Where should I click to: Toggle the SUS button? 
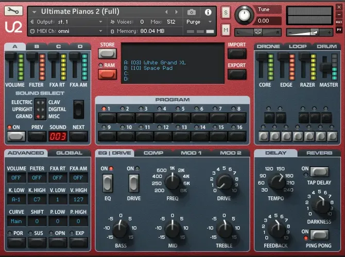(x=37, y=242)
